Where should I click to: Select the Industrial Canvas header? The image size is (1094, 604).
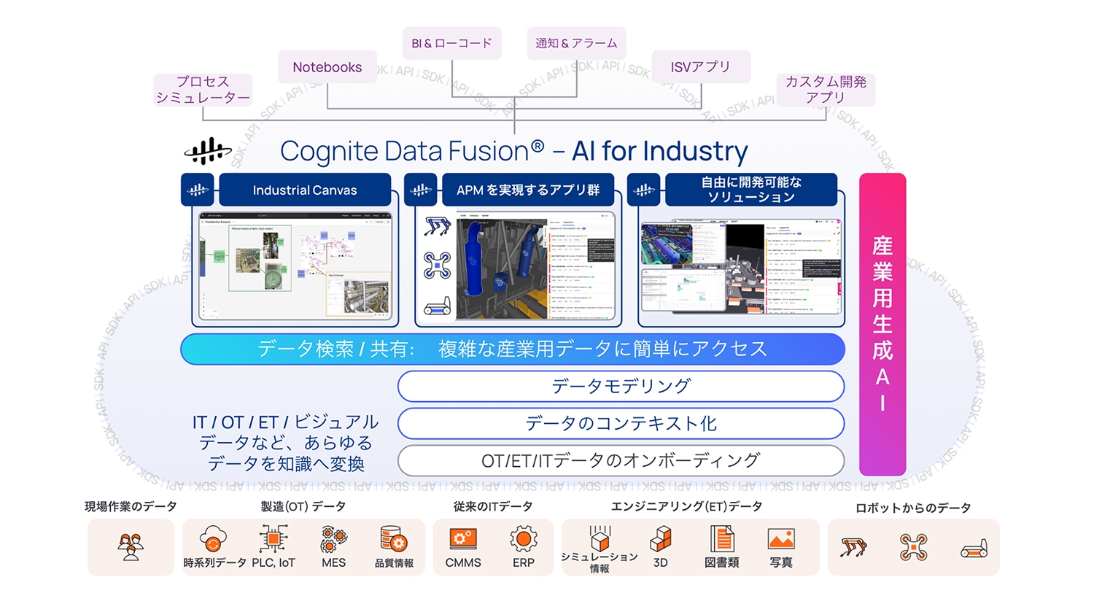(x=305, y=190)
